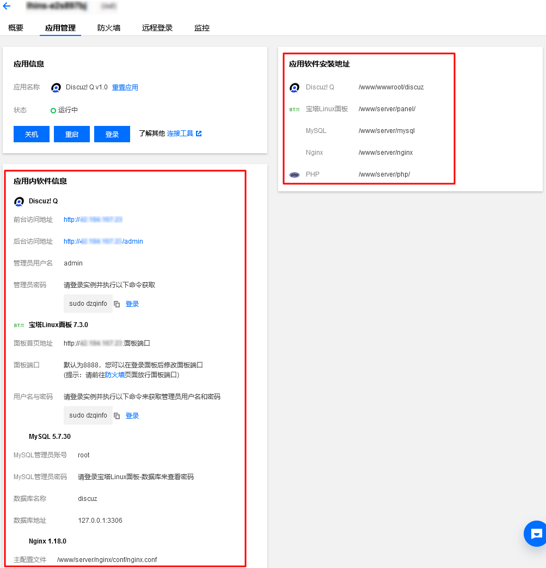546x568 pixels.
Task: Click the blue 登录 button
Action: 112,134
